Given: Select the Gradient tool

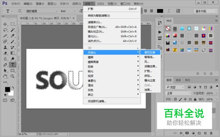Looking at the screenshot, I should click(x=12, y=53).
